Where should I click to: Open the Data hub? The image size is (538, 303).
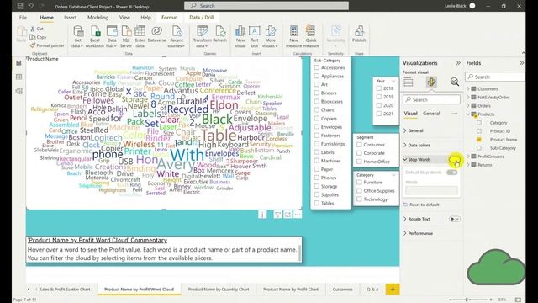click(112, 36)
